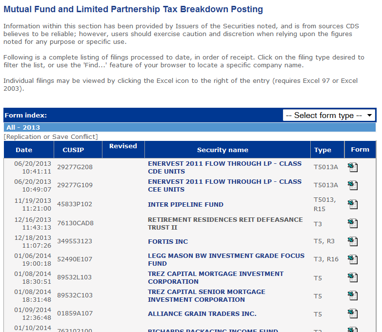Screen dimensions: 382x332
Task: Select CUSIP 52490E107 cell
Action: click(75, 259)
